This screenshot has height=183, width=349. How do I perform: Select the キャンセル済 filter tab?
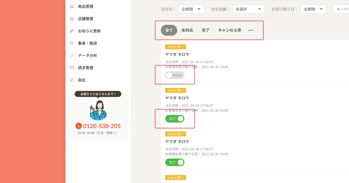tap(229, 30)
